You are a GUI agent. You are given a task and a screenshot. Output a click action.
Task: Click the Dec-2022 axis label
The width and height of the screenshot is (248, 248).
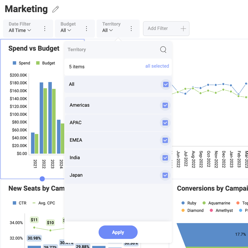coord(223,159)
